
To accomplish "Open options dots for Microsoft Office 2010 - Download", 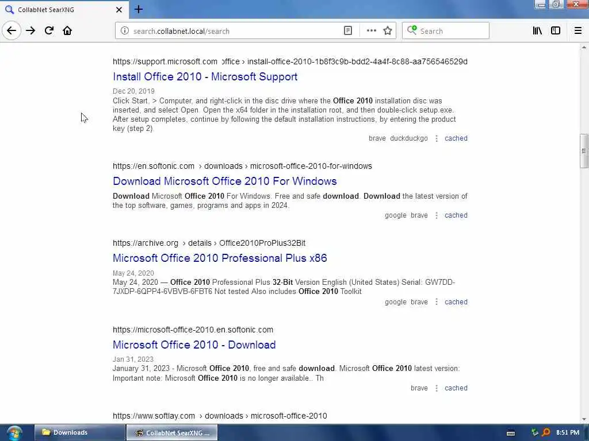I will tap(437, 388).
